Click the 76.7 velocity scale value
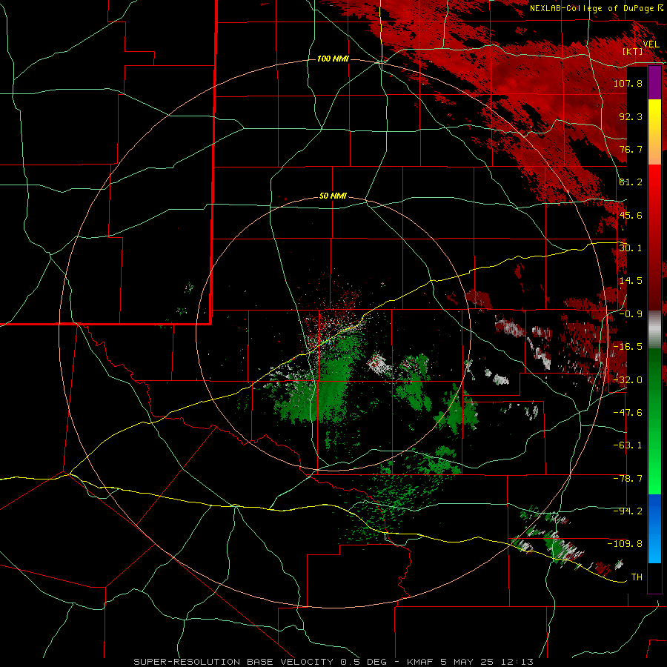The height and width of the screenshot is (667, 667). (x=631, y=149)
